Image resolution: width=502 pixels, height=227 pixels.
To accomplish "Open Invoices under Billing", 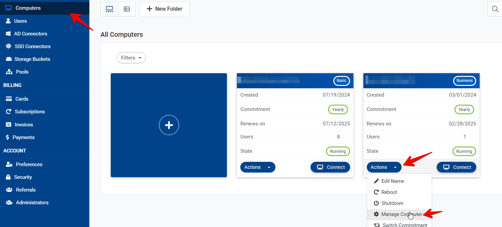I will tap(24, 125).
